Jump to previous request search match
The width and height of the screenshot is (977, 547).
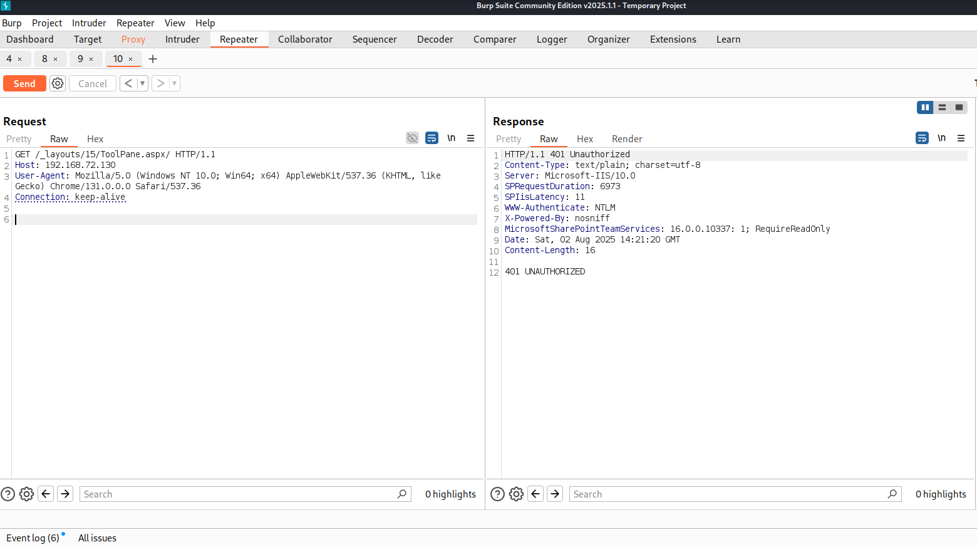click(46, 494)
